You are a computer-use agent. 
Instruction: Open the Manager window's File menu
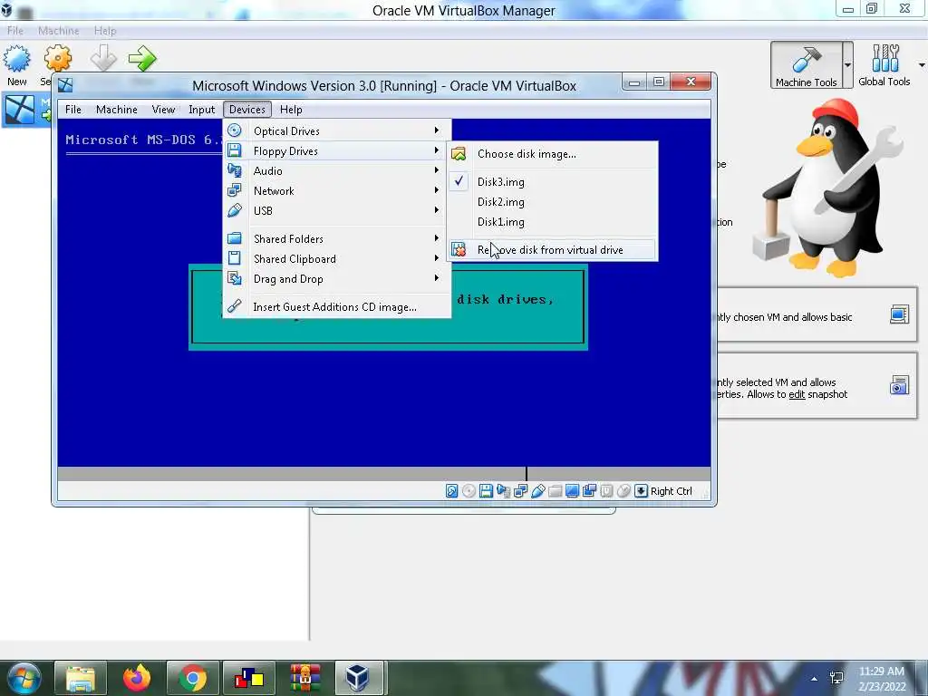click(15, 31)
